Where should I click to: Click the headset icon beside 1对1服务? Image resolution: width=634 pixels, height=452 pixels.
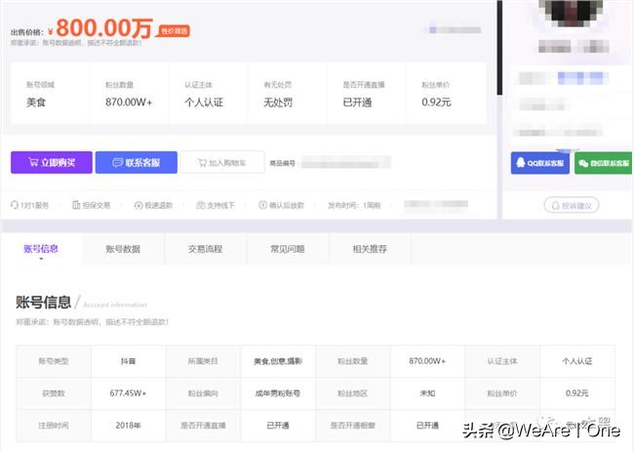(x=15, y=205)
